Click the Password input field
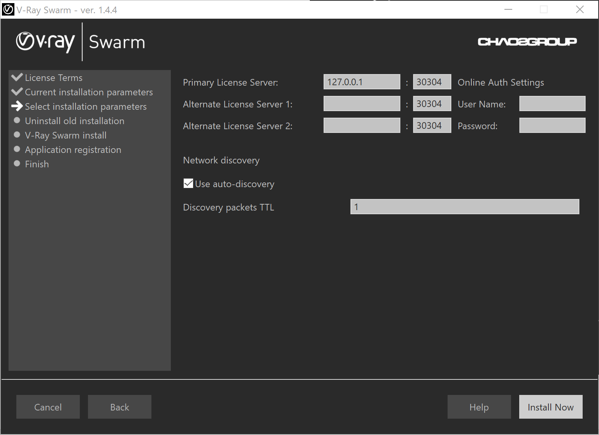The image size is (599, 435). tap(552, 126)
